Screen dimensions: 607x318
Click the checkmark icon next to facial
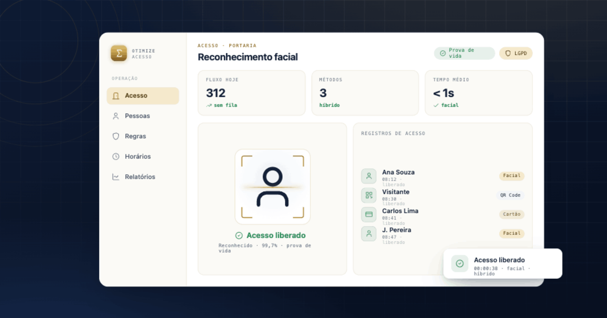436,105
